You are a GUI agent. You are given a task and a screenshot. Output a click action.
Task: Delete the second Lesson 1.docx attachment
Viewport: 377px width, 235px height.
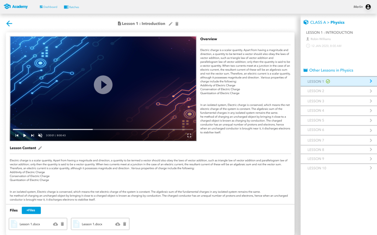124,224
